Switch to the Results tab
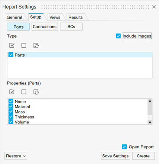 tap(75, 17)
